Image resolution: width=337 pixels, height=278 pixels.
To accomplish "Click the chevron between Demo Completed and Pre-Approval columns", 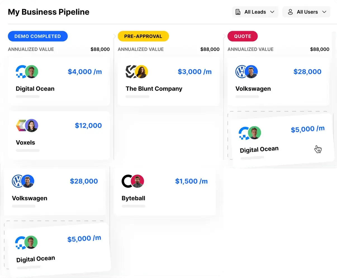I will (114, 36).
